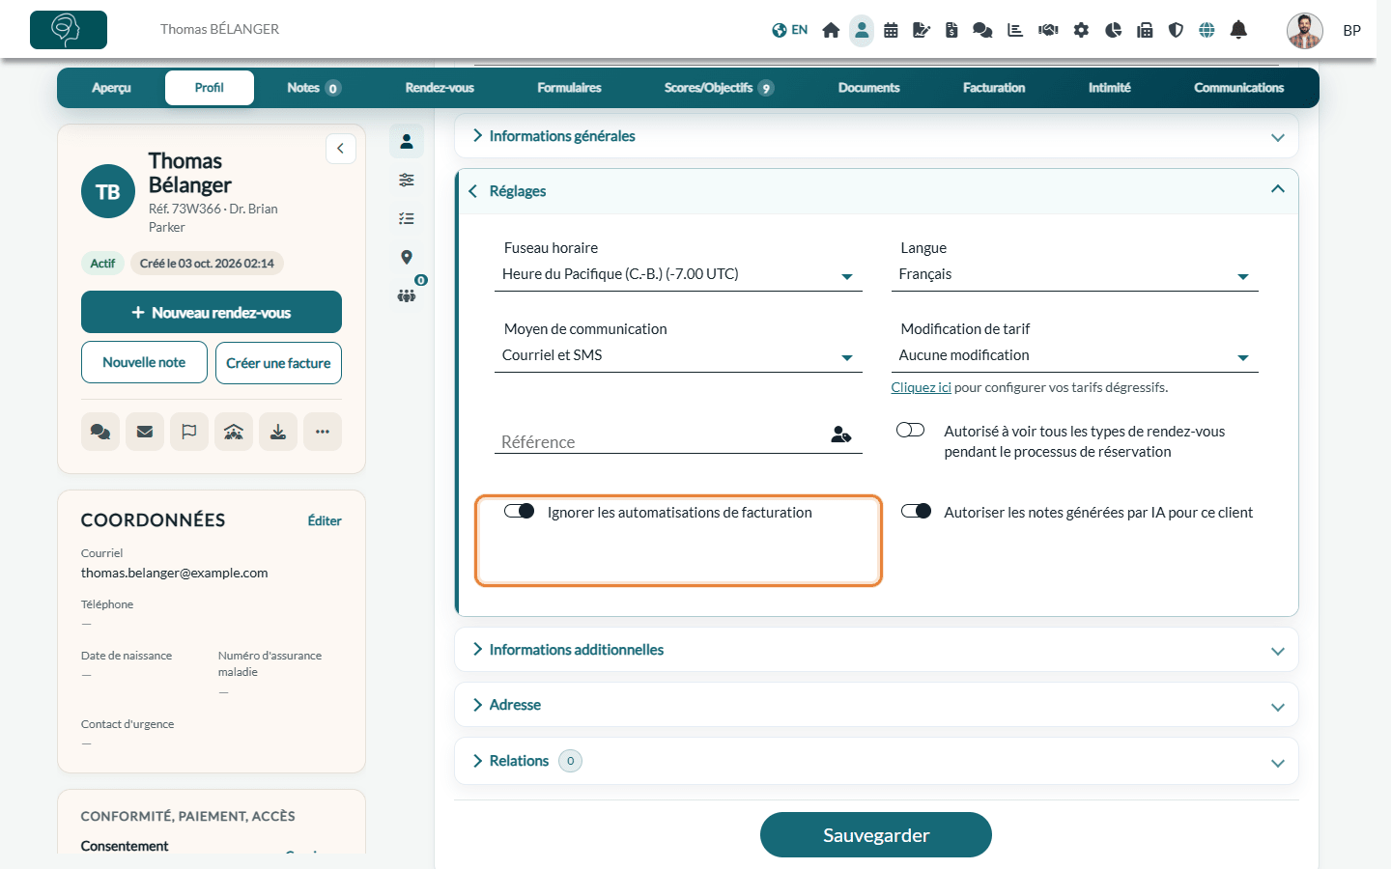Viewport: 1391px width, 869px height.
Task: Click the Sauvegarder button
Action: pyautogui.click(x=876, y=835)
